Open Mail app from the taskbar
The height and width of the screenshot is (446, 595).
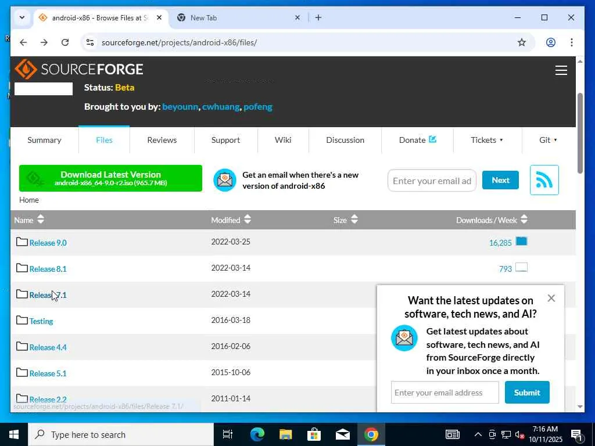click(x=343, y=434)
